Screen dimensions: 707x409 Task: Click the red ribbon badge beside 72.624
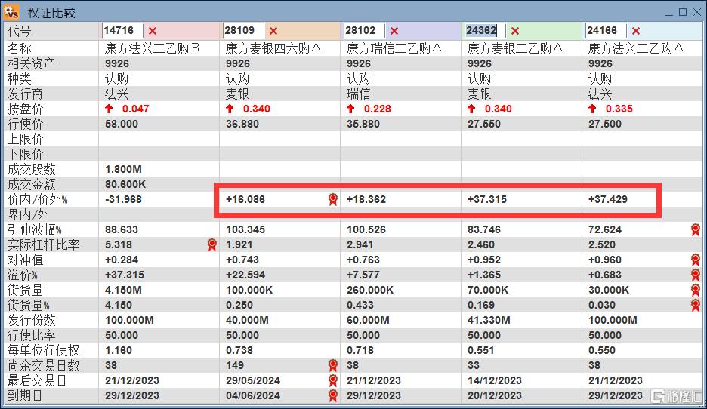point(695,229)
